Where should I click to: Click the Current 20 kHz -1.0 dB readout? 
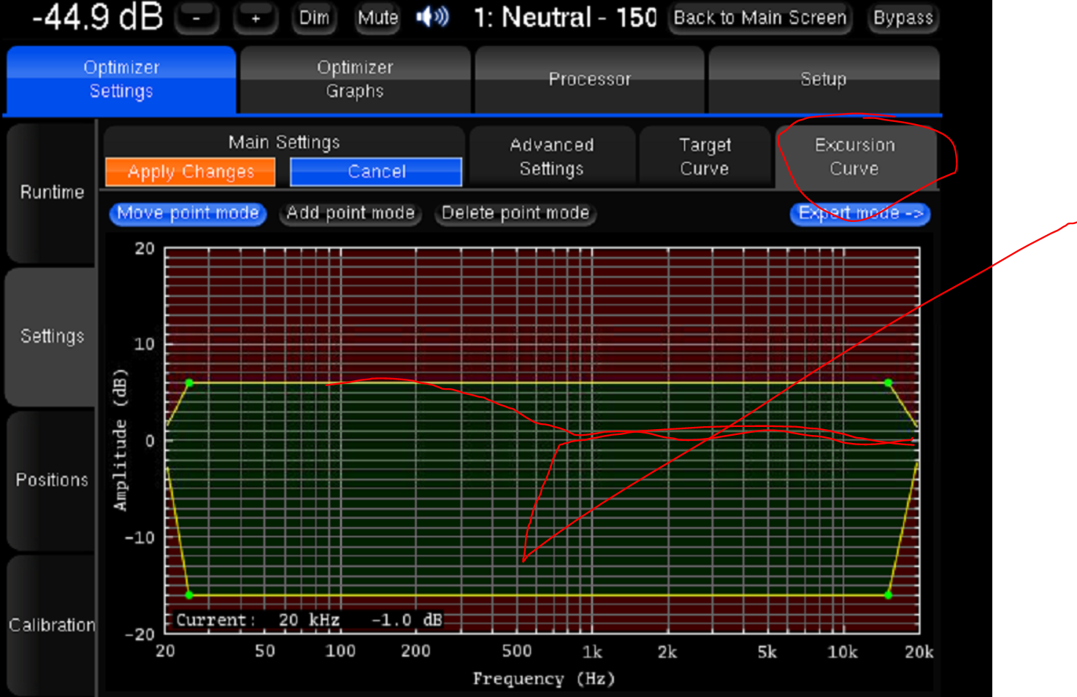tap(309, 620)
